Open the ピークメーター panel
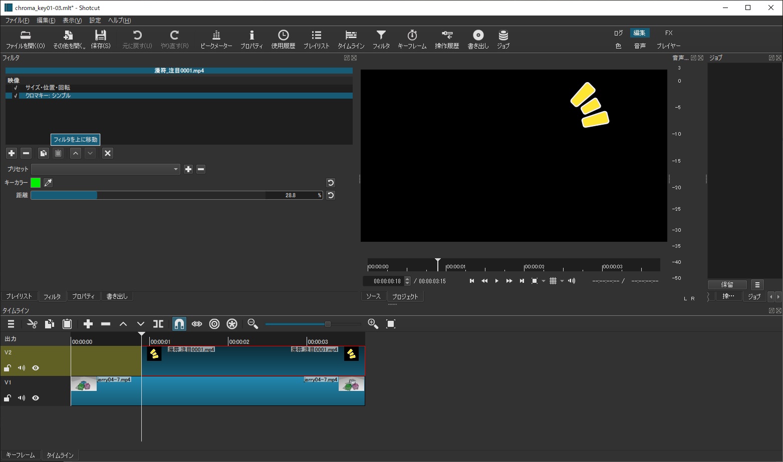783x462 pixels. tap(216, 40)
